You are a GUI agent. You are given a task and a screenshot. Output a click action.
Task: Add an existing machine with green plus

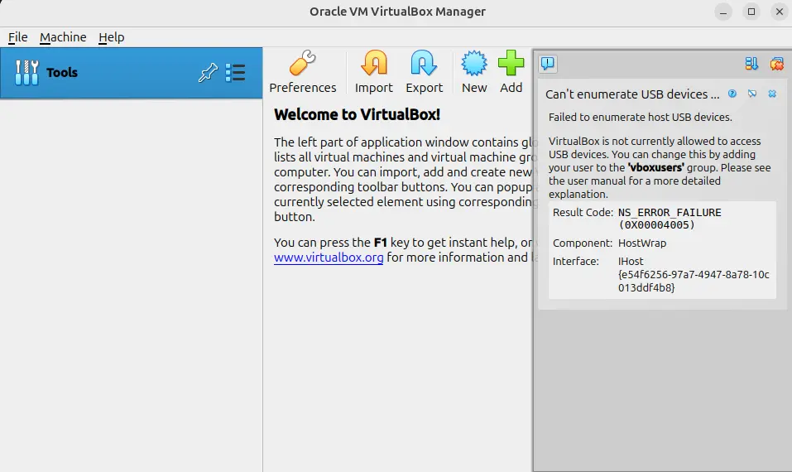click(511, 72)
